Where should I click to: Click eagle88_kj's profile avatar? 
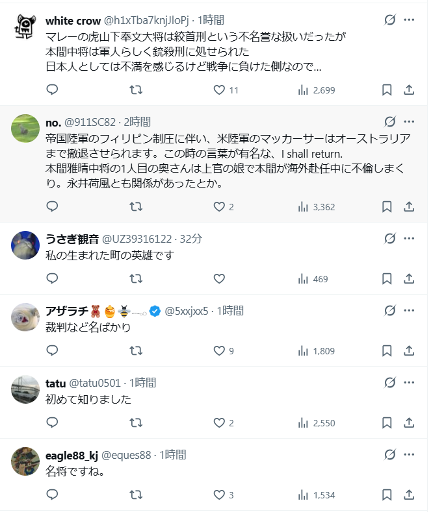26,460
